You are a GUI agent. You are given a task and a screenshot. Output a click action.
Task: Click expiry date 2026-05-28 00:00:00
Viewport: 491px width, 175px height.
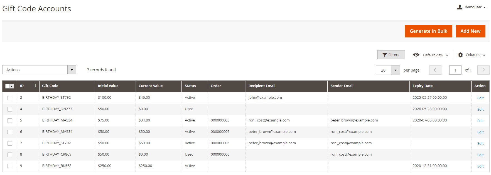429,109
